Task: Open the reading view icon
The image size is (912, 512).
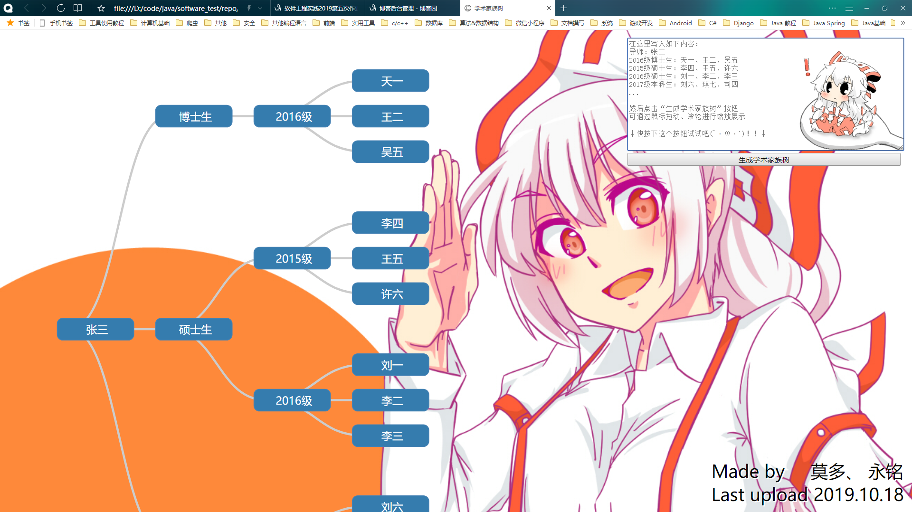Action: tap(78, 8)
